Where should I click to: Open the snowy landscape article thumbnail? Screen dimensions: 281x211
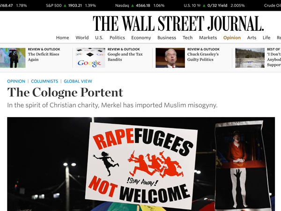coord(250,58)
